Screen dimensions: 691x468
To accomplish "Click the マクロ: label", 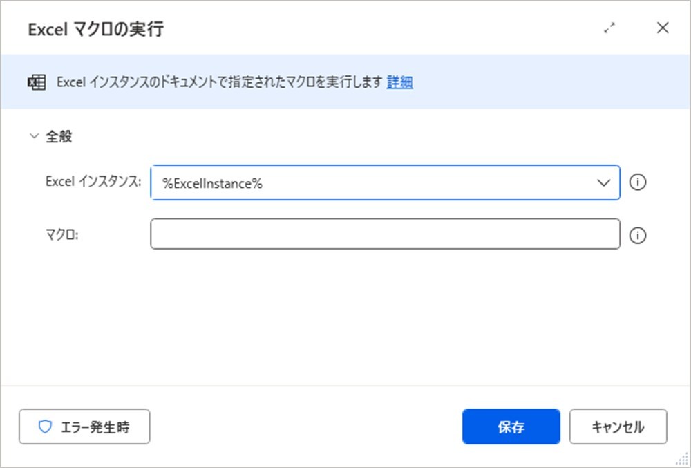I will [61, 234].
